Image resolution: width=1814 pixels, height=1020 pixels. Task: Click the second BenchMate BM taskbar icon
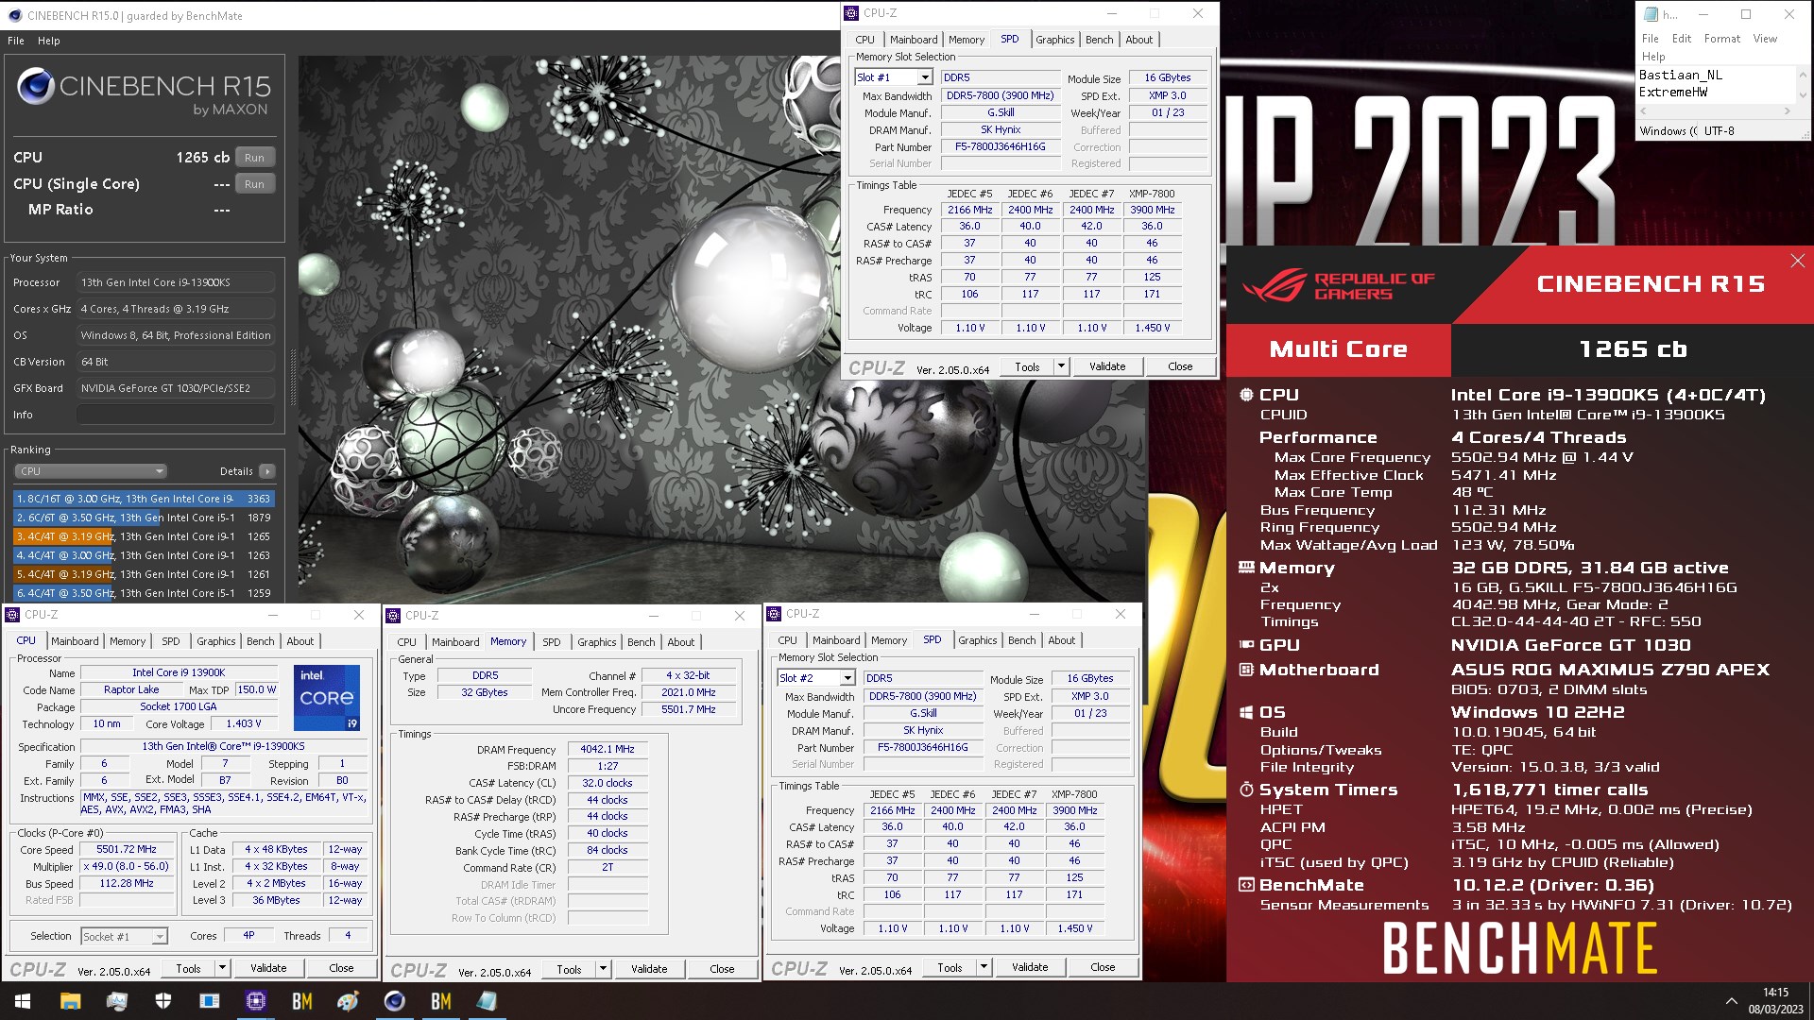click(x=440, y=1001)
